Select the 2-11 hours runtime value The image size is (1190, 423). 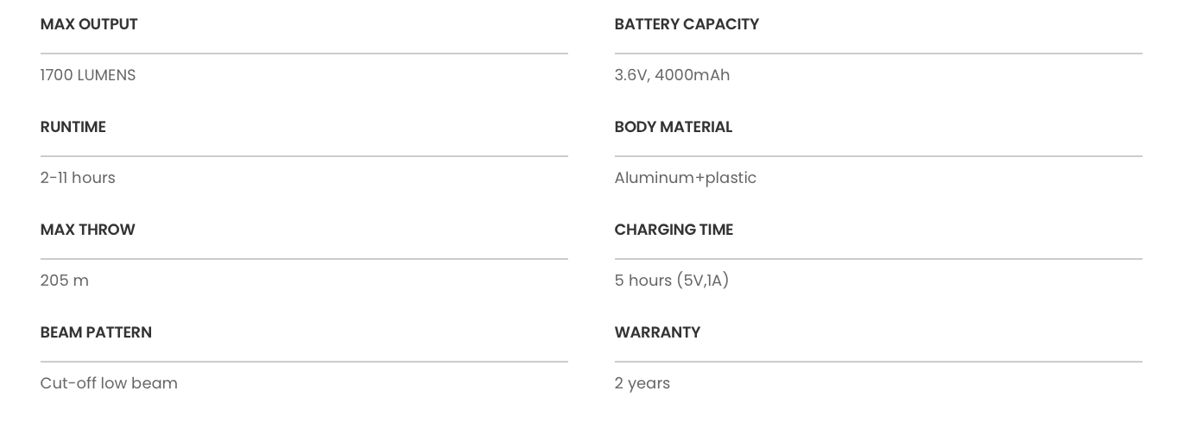pos(78,178)
